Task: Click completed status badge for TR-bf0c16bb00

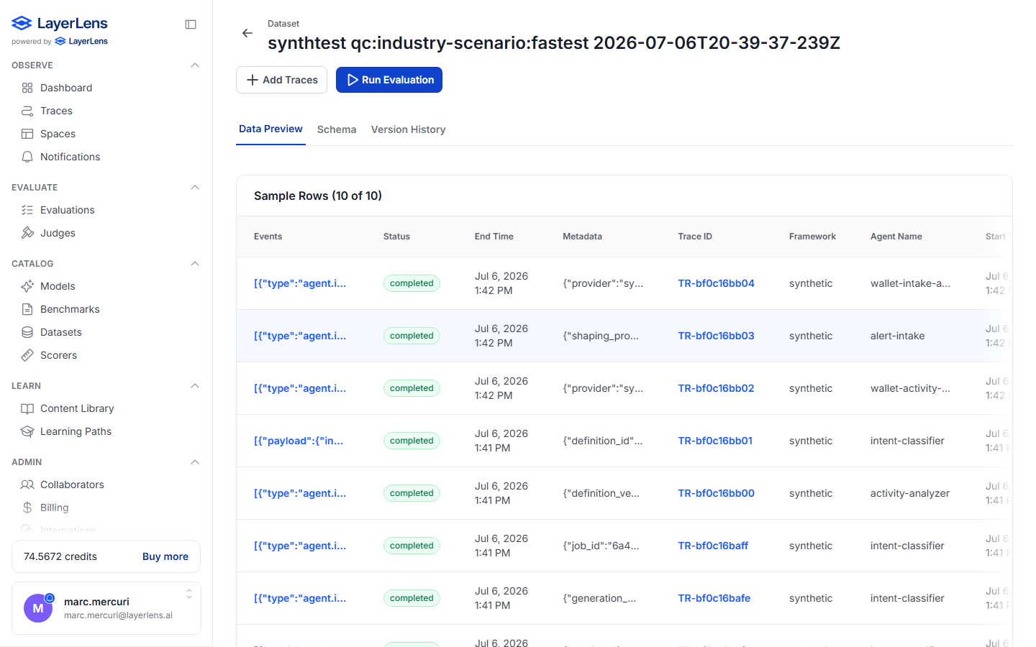Action: 412,493
